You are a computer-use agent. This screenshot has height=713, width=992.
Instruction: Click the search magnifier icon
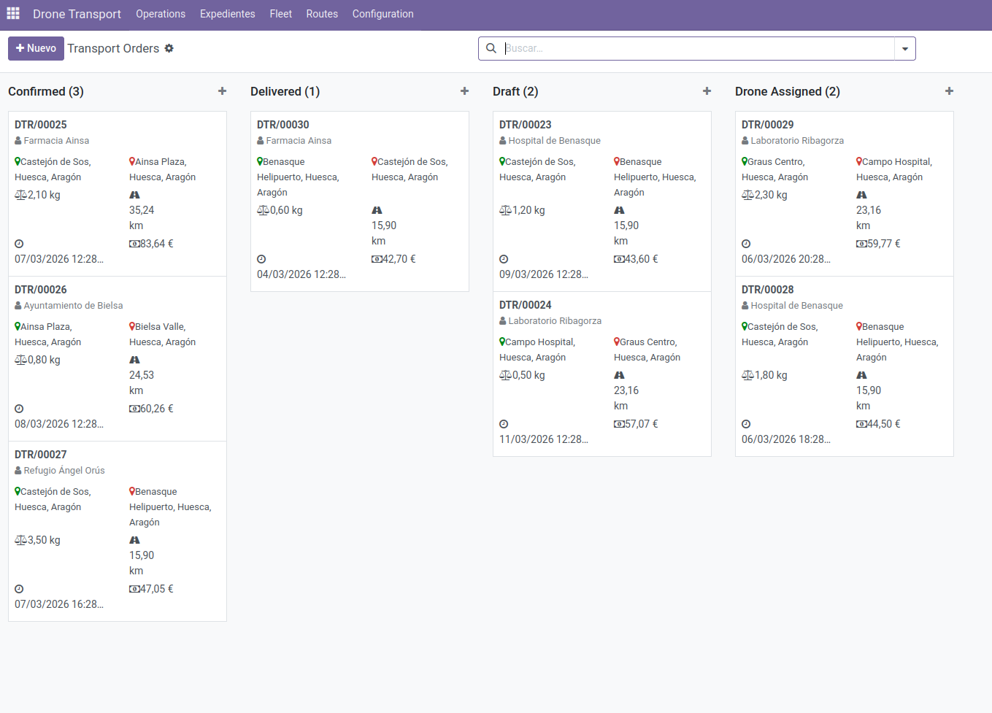[491, 48]
